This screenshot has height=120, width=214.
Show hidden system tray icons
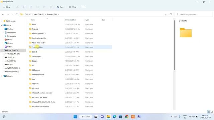(171, 117)
